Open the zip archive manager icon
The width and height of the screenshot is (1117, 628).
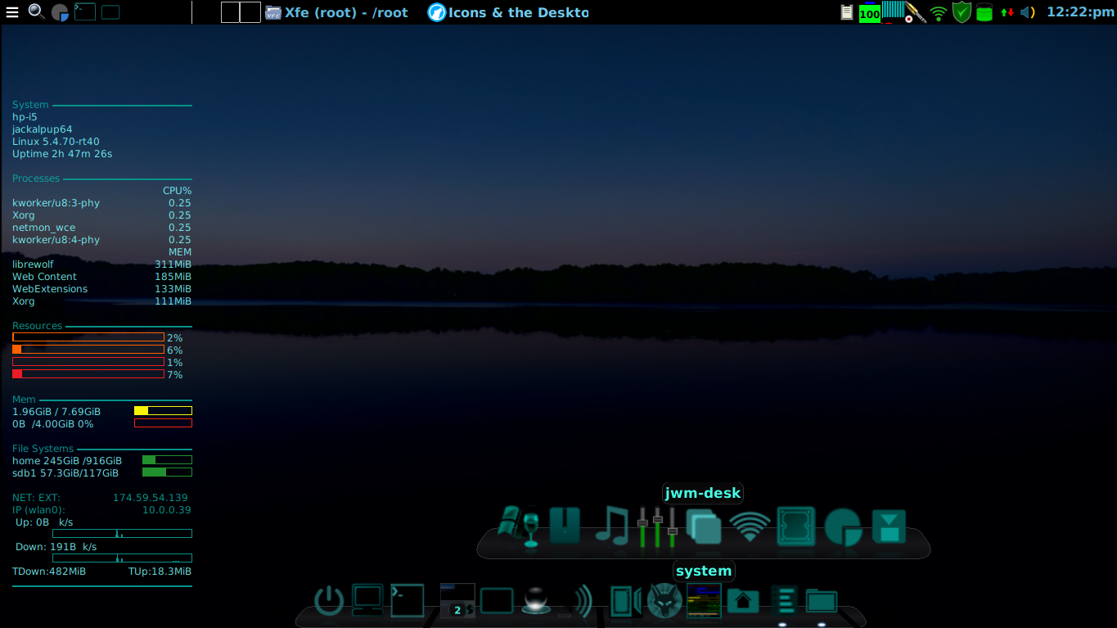tap(565, 526)
